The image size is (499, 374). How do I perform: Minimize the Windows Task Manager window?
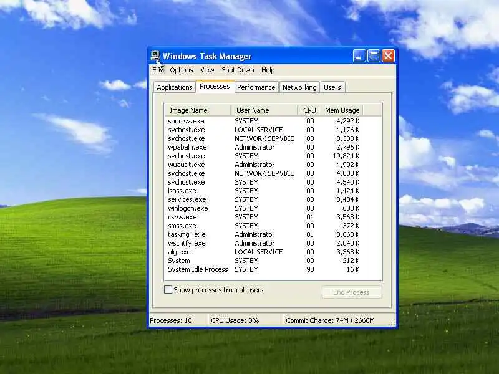359,56
